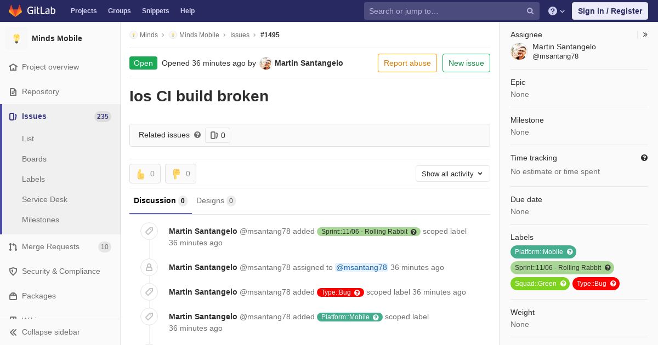
Task: Click the user icon beside assigned activity
Action: coord(149,267)
